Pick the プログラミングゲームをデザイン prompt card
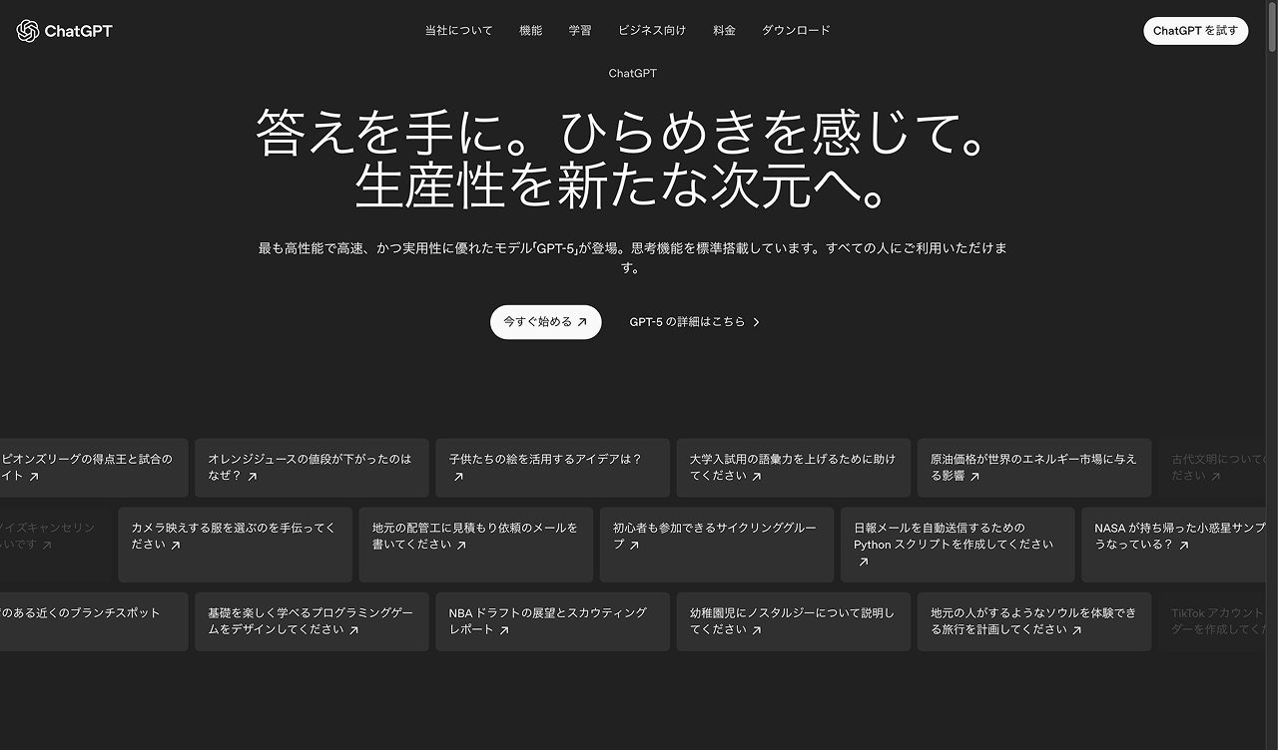1278x750 pixels. (x=312, y=621)
